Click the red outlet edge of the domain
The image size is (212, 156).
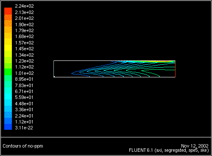click(x=175, y=69)
